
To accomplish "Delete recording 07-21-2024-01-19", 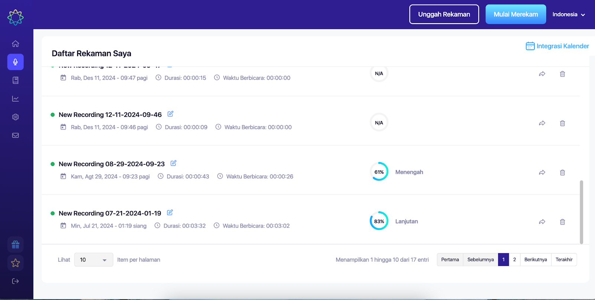I will pyautogui.click(x=563, y=222).
